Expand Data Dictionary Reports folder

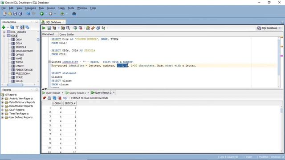[x=3, y=102]
